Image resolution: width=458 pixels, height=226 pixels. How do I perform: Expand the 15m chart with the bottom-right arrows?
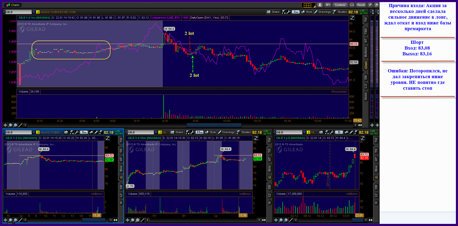[264, 220]
